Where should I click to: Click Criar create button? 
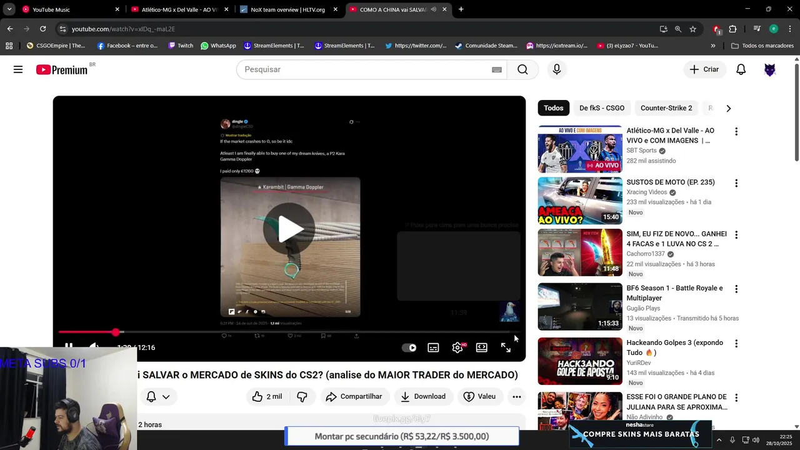coord(704,69)
